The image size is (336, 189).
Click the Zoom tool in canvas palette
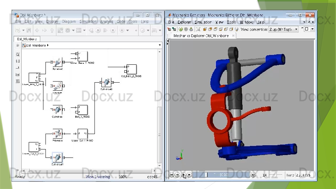18,55
